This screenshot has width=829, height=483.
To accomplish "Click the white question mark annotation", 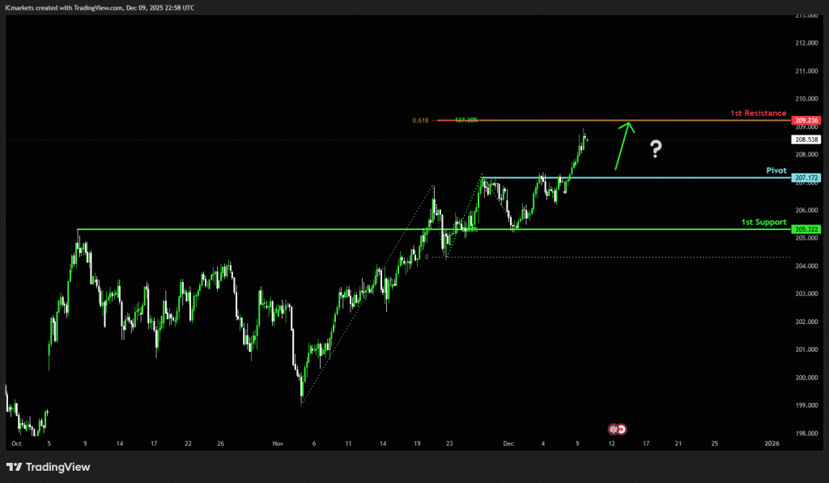I will (x=656, y=148).
